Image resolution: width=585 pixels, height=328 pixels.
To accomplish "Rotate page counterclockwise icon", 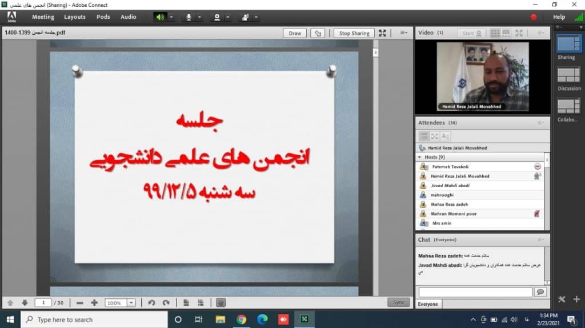I will point(151,303).
